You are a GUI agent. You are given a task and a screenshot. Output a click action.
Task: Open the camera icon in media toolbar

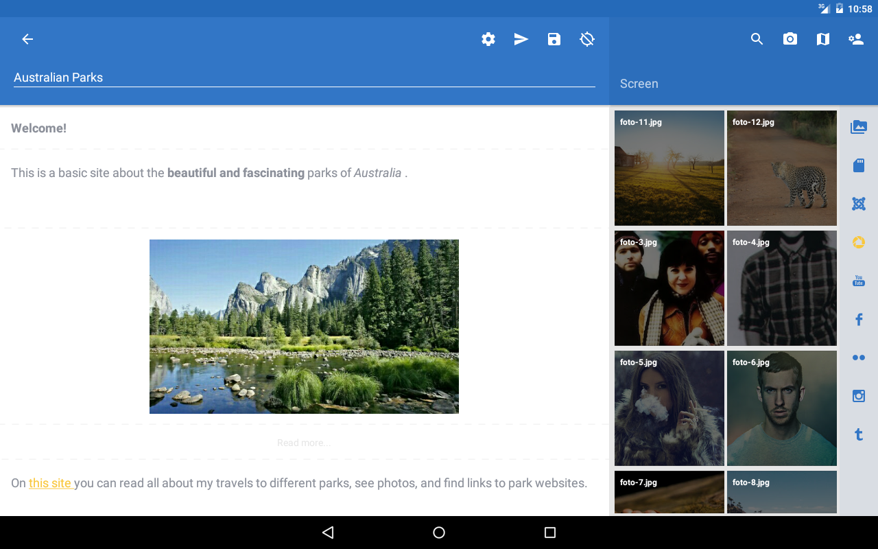point(790,39)
